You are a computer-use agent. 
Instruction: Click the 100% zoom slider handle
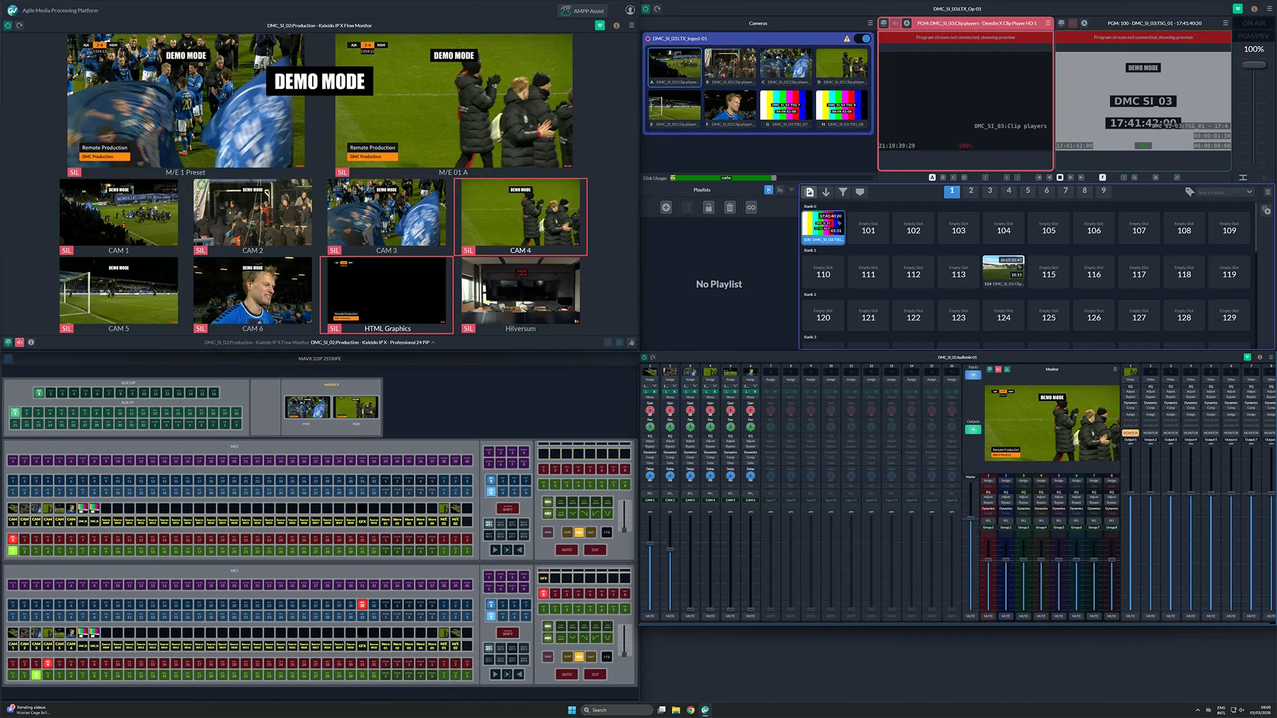[x=1253, y=65]
